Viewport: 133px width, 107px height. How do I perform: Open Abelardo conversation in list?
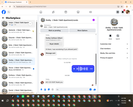point(18,31)
